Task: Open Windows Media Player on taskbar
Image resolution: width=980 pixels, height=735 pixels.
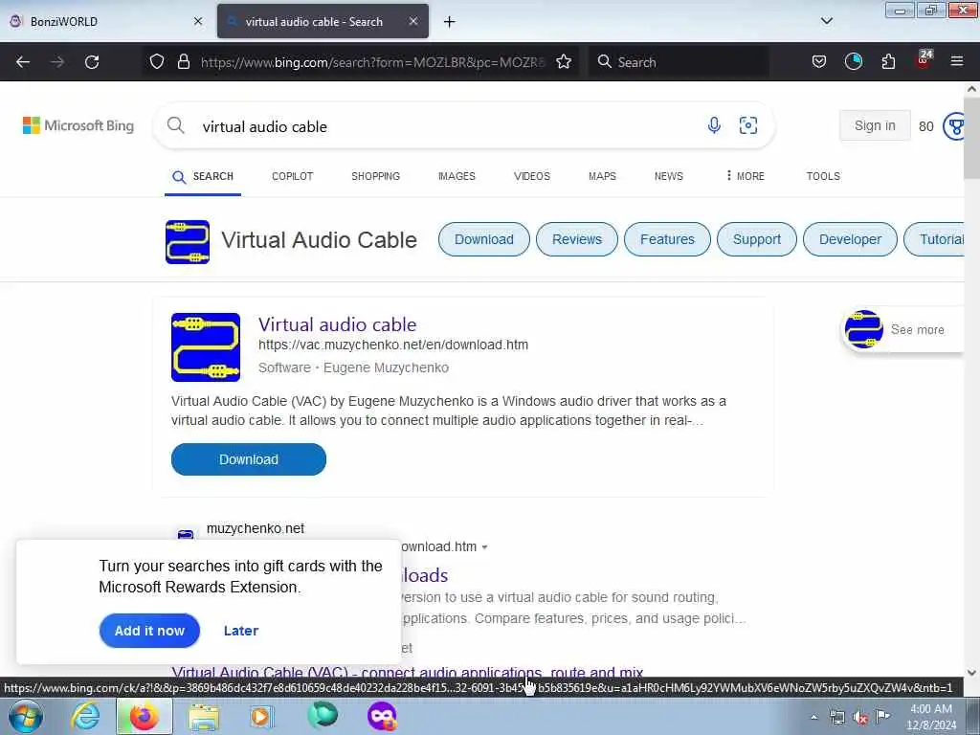Action: click(262, 716)
